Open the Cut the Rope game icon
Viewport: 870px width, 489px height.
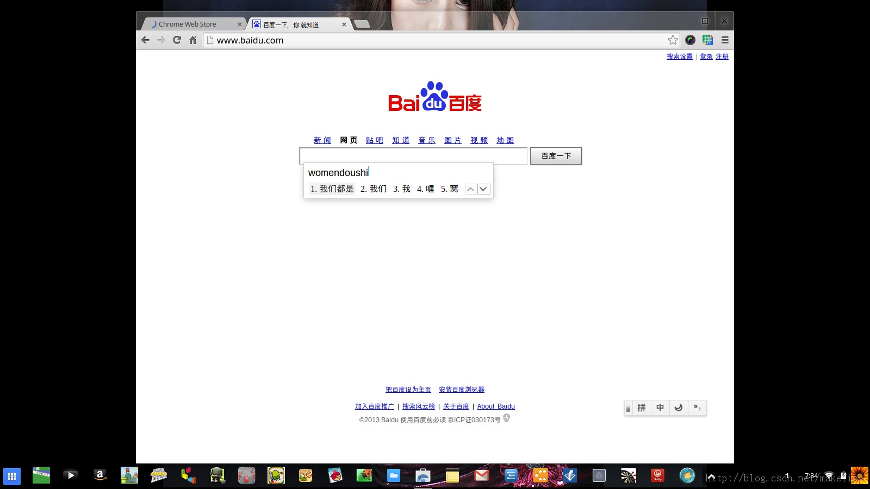coord(306,475)
